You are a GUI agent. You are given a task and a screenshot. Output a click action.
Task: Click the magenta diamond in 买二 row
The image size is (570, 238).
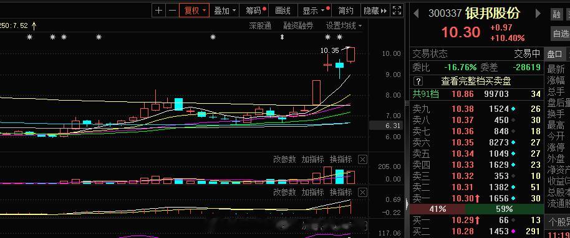[x=513, y=231]
